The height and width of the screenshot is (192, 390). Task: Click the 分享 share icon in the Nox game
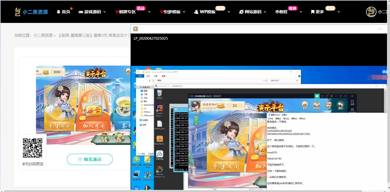coord(328,106)
